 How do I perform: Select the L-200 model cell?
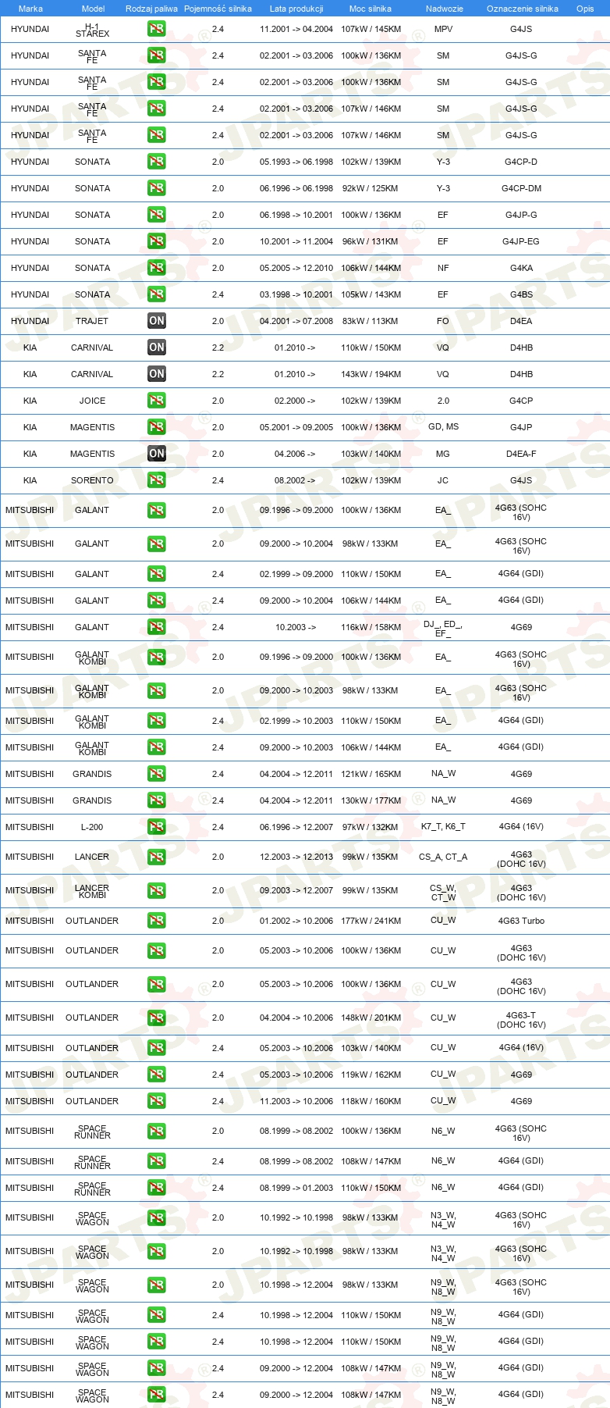pyautogui.click(x=92, y=827)
